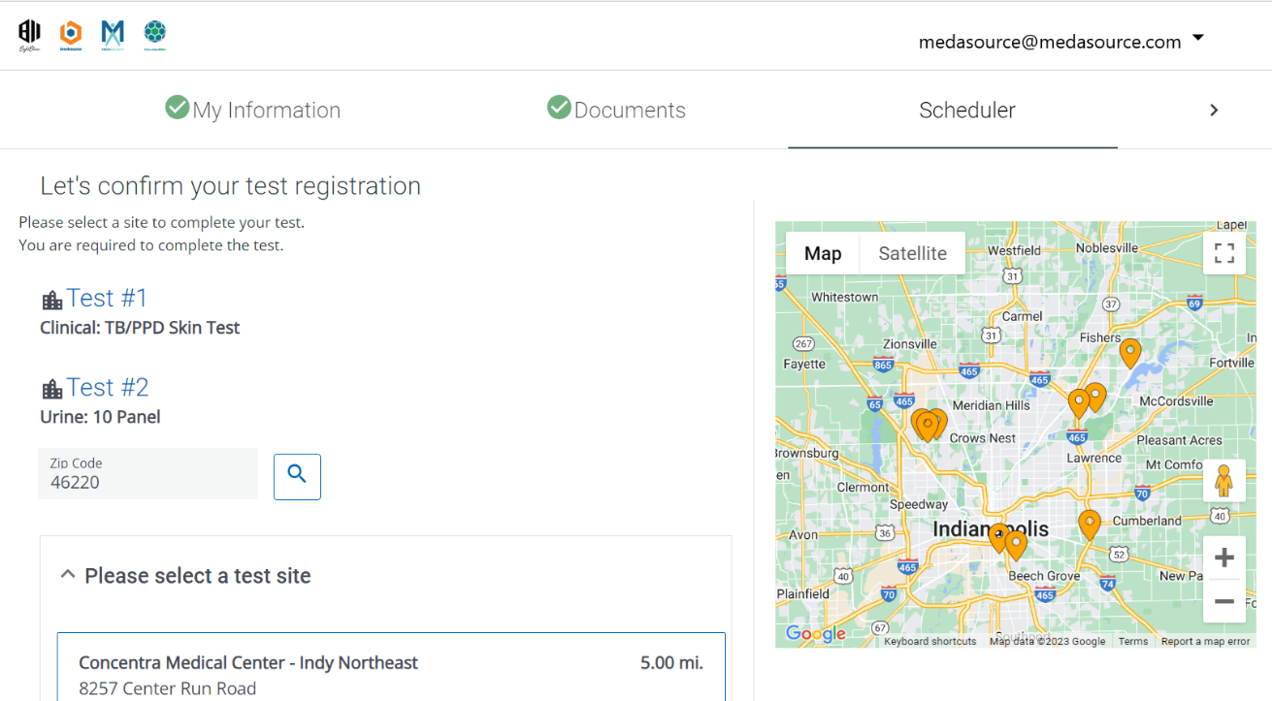Image resolution: width=1272 pixels, height=701 pixels.
Task: Click map pin near Fishers
Action: point(1130,354)
